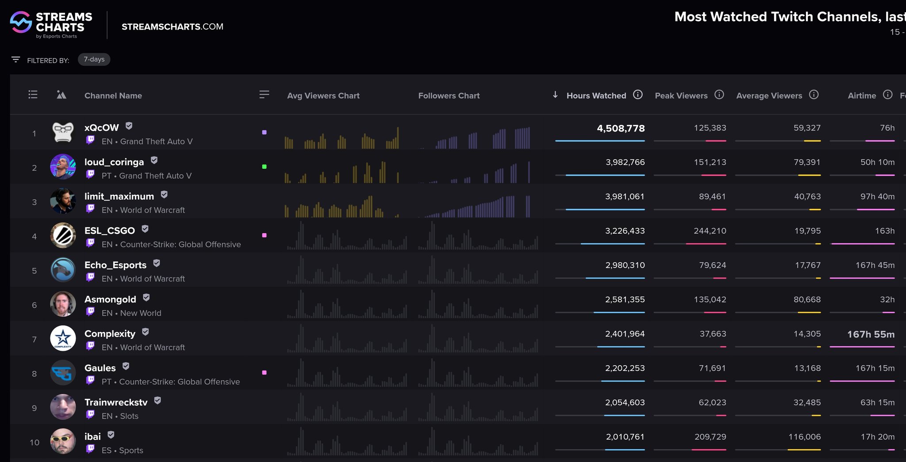Sort table by Peak Viewers column

pos(681,95)
